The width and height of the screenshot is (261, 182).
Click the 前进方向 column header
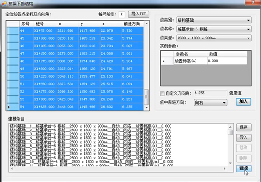tap(132, 24)
